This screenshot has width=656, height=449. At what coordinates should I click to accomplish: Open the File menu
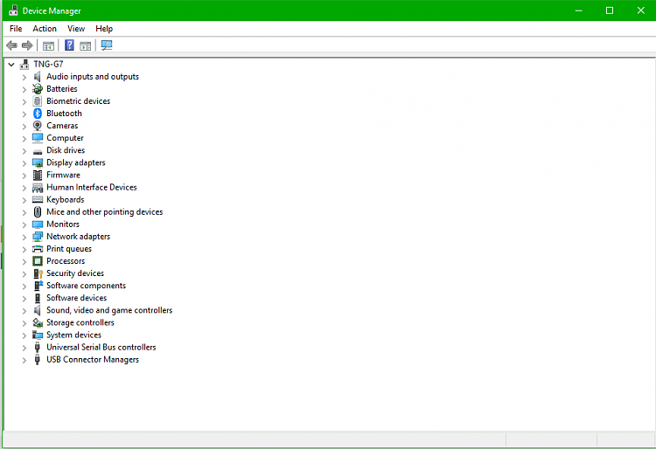[16, 29]
